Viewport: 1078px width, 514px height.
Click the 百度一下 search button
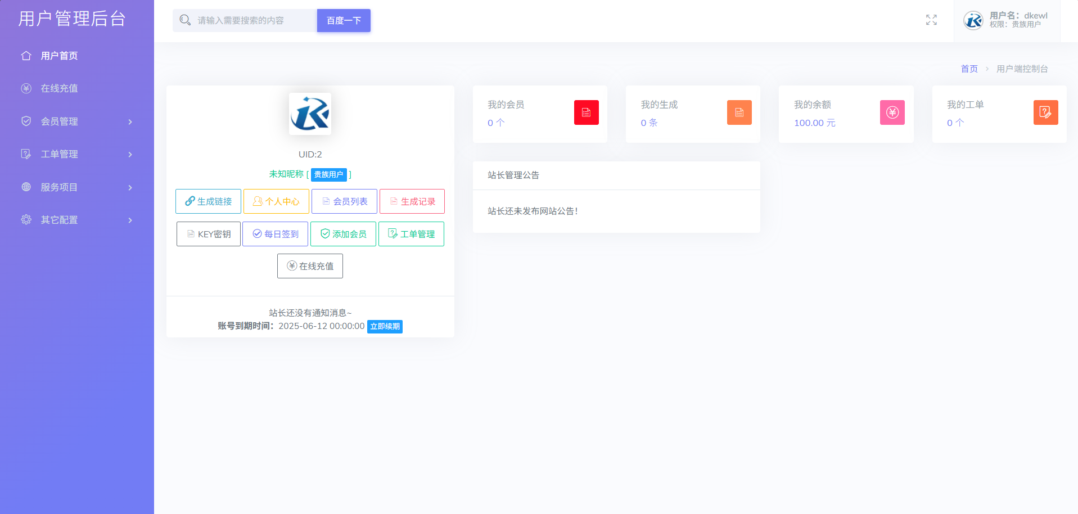343,20
